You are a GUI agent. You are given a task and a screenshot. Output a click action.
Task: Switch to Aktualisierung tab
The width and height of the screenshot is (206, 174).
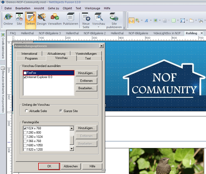coord(56,54)
